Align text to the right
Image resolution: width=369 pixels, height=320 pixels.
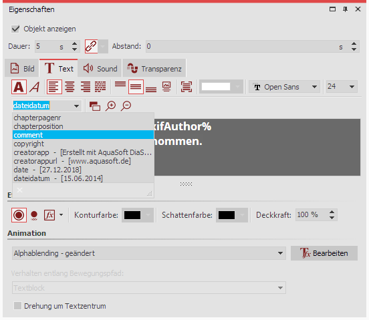(86, 87)
